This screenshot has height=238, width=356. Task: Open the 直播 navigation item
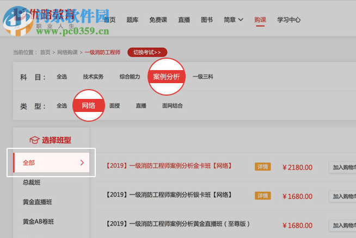click(184, 20)
